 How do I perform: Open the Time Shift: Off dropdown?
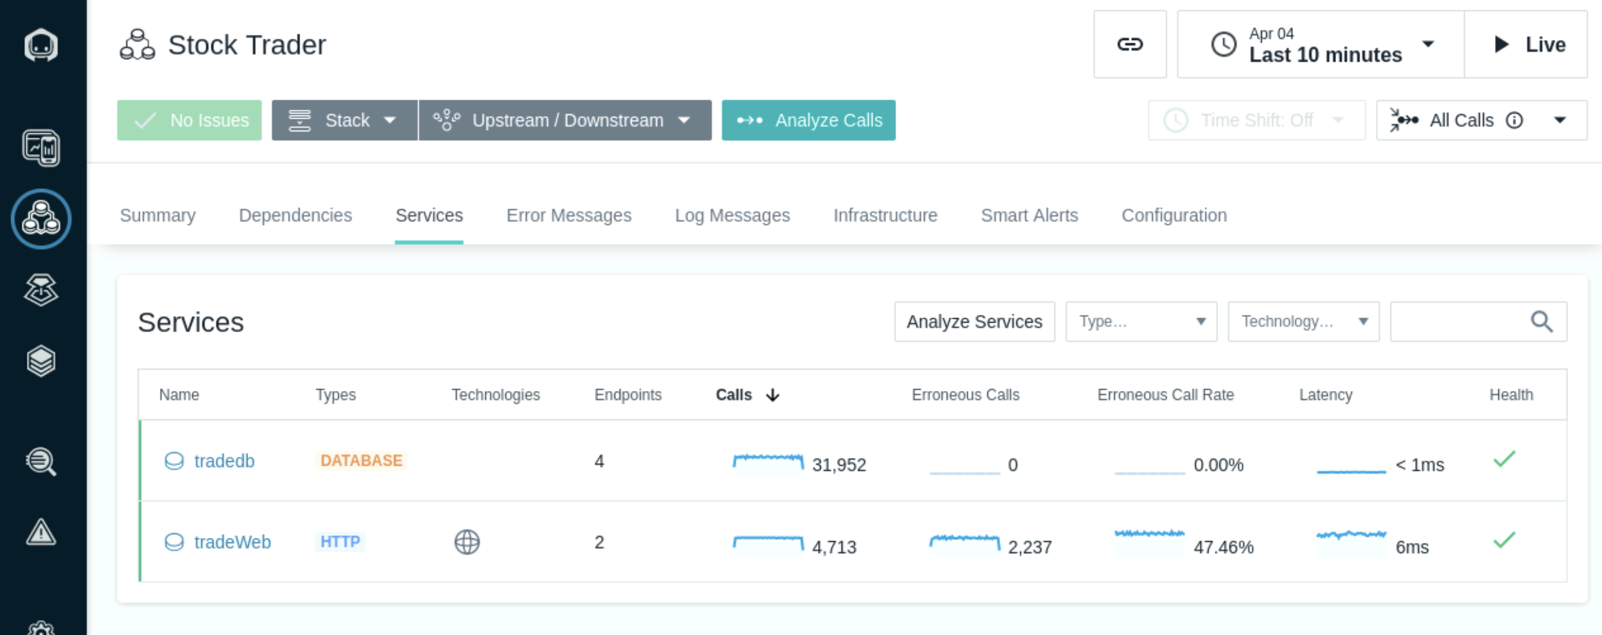click(x=1256, y=120)
